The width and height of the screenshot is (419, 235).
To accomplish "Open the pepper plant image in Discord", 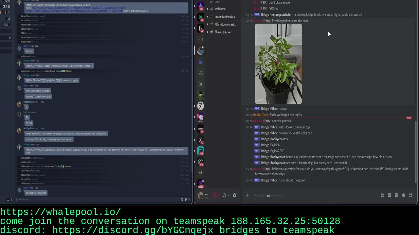I will click(278, 64).
